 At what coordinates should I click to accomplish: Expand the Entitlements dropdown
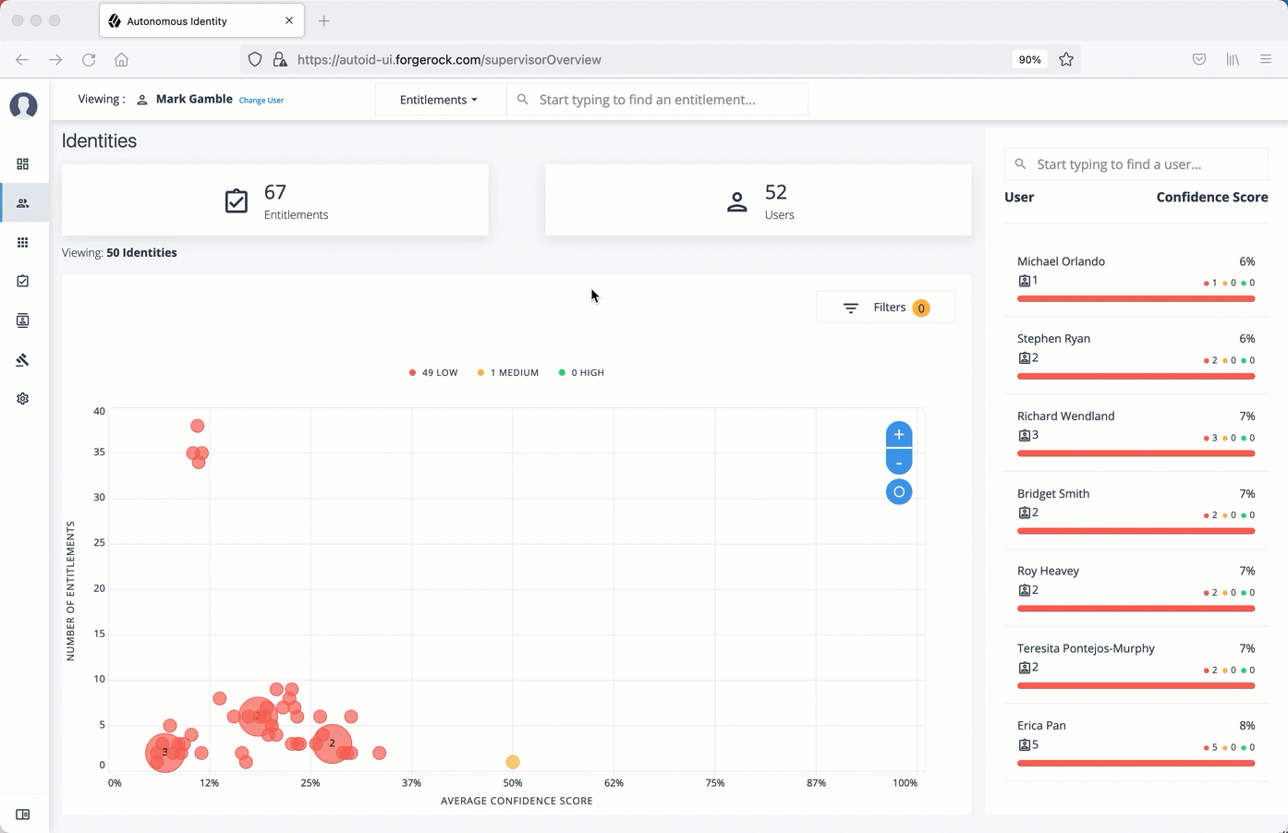click(439, 100)
